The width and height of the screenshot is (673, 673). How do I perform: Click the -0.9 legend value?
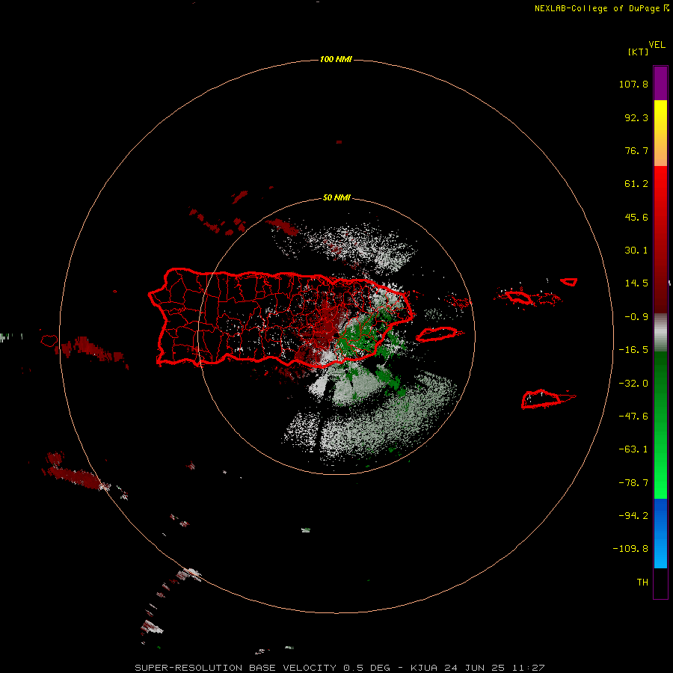(x=636, y=317)
